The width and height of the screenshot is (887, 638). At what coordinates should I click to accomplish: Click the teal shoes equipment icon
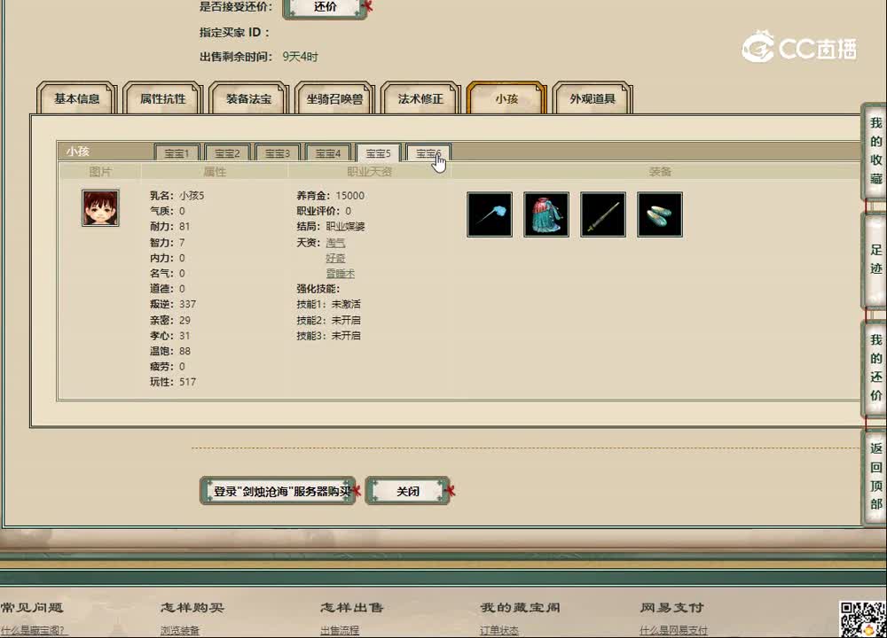[660, 214]
